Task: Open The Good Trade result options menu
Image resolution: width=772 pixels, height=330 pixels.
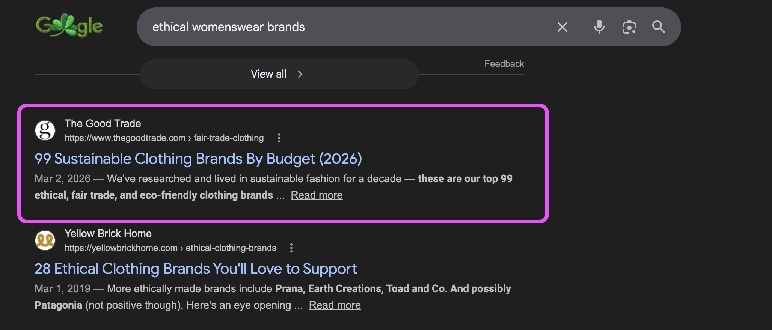Action: [x=279, y=138]
